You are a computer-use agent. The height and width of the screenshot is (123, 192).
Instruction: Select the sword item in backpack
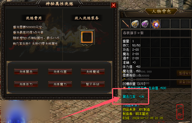[126, 24]
